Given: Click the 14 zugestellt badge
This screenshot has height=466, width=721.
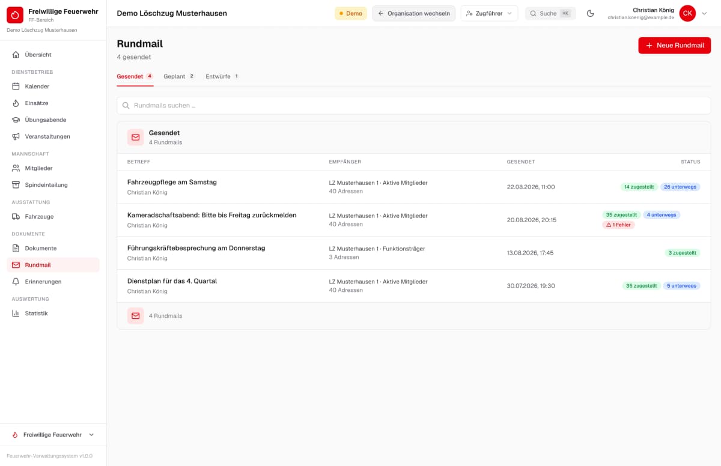Looking at the screenshot, I should [x=639, y=187].
